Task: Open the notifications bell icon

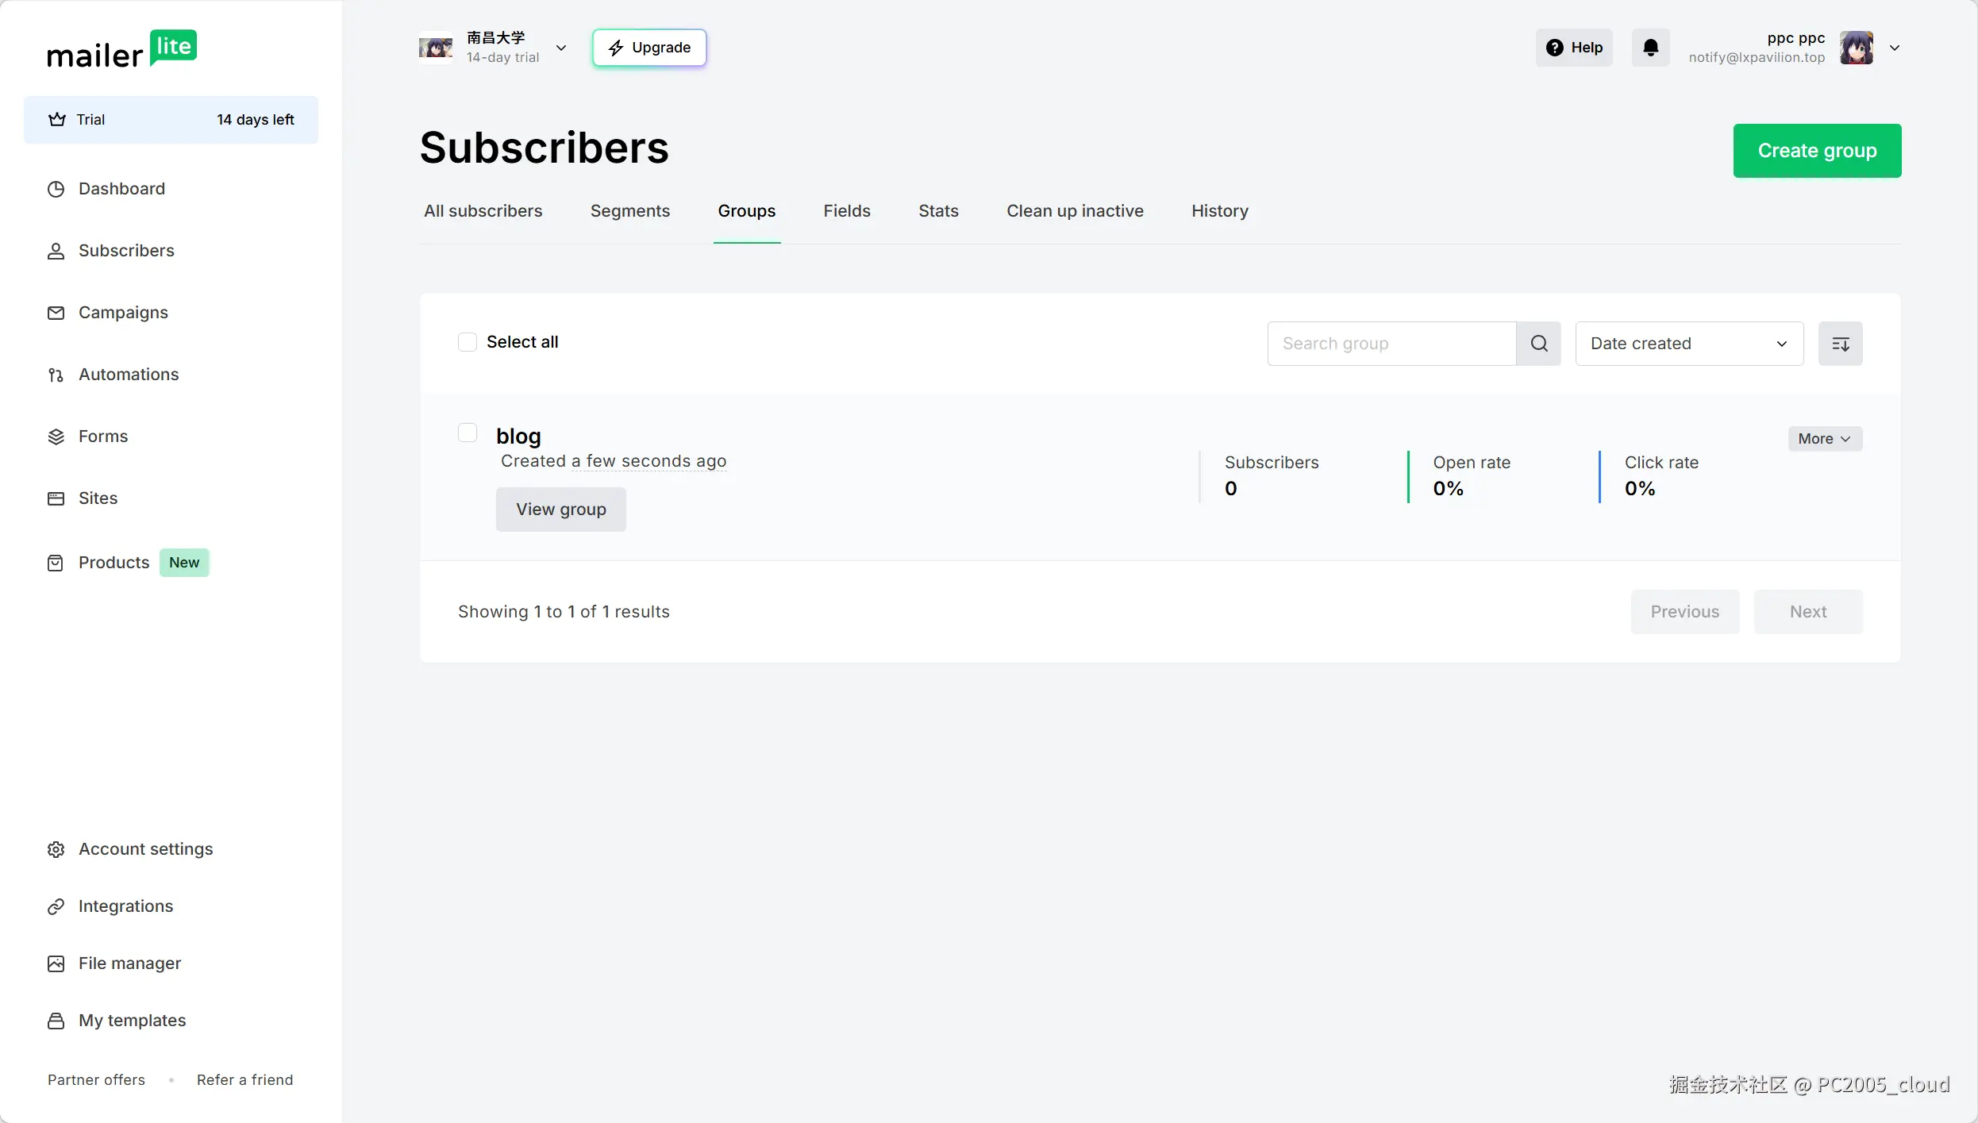Action: pyautogui.click(x=1650, y=48)
